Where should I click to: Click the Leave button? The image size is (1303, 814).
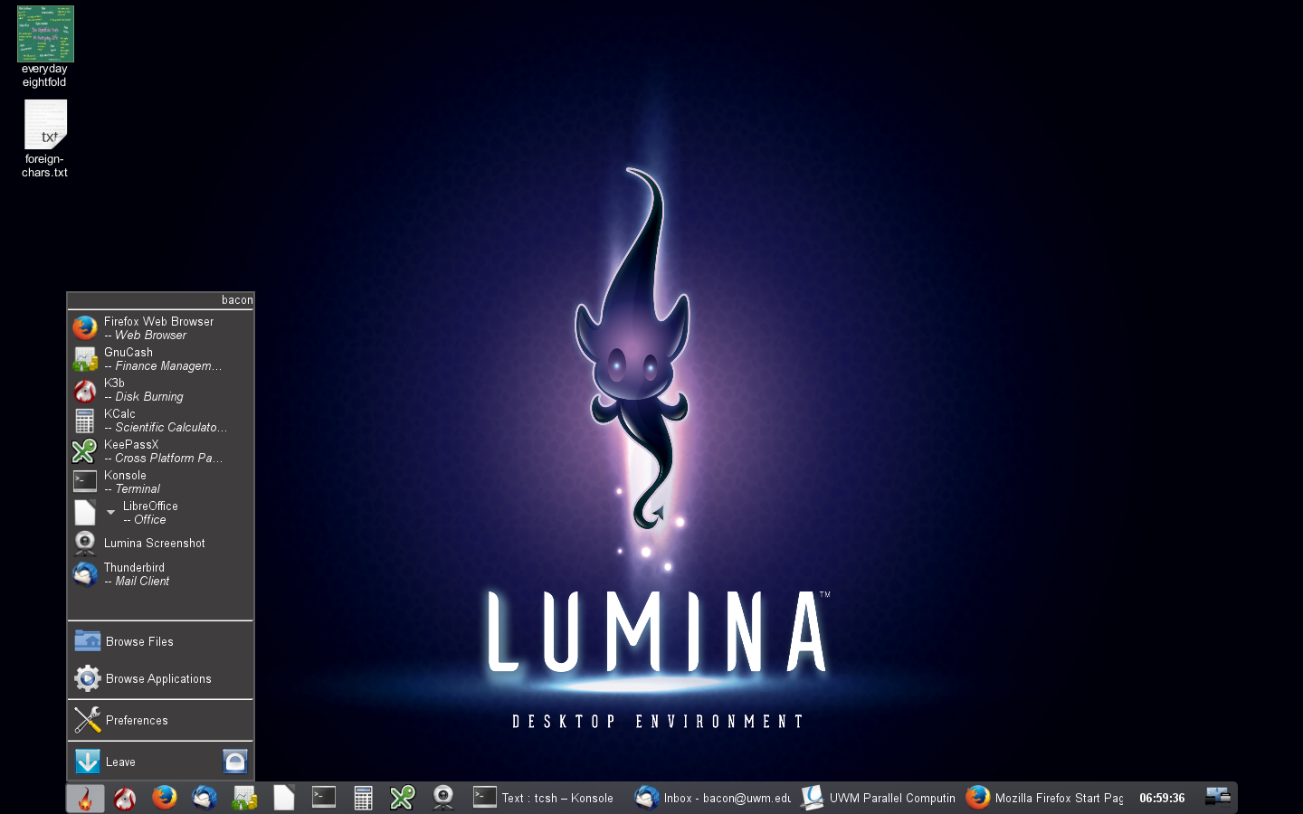coord(144,762)
